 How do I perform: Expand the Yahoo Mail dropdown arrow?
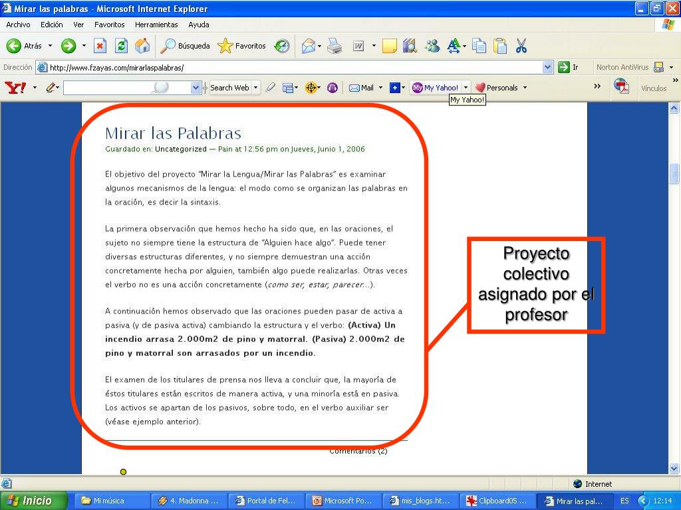click(381, 88)
